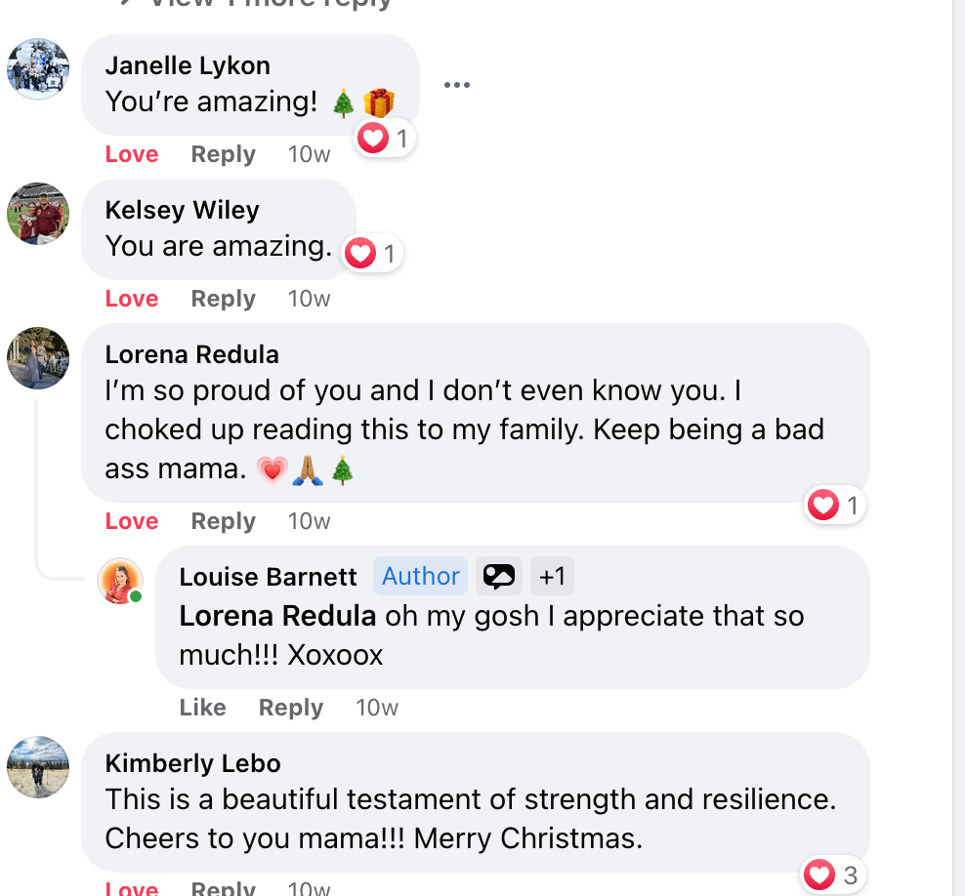Click the heart reaction count on Janelle Lykon's comment

pos(386,139)
